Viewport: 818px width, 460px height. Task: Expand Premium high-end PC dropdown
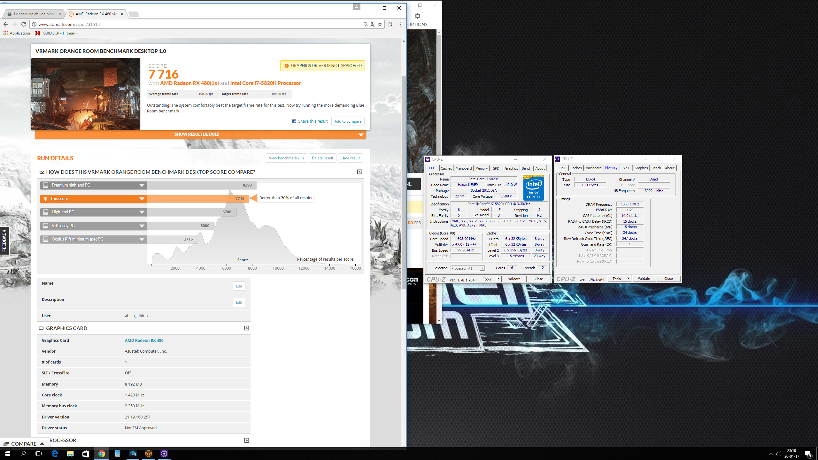[x=142, y=185]
